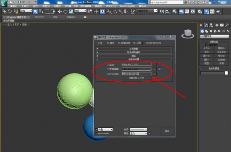This screenshot has width=231, height=152.
Task: Switch to the VR_间接照明 tab
Action: [124, 43]
